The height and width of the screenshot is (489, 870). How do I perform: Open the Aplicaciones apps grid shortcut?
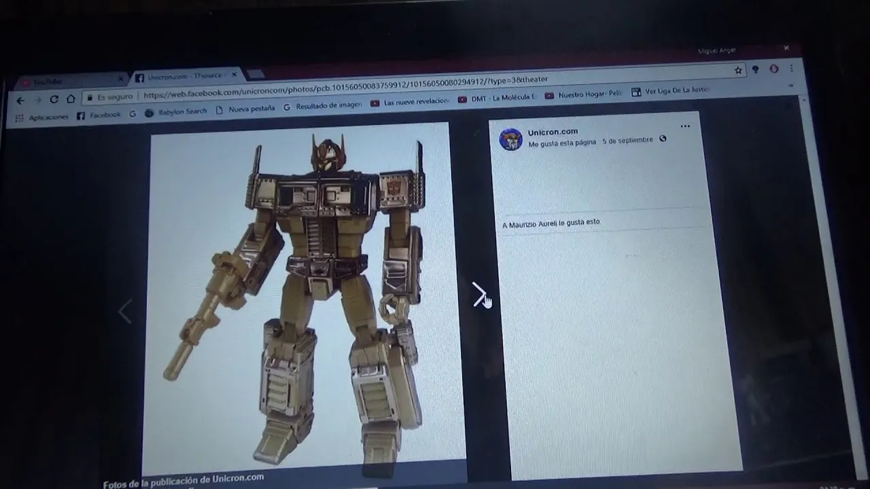[x=42, y=117]
